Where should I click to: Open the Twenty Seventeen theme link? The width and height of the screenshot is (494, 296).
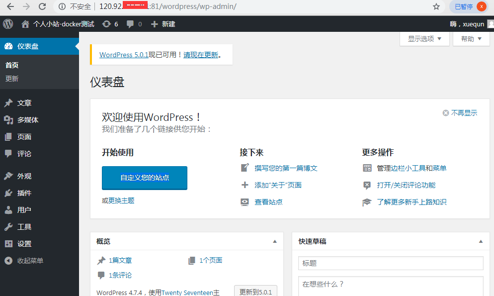point(187,293)
